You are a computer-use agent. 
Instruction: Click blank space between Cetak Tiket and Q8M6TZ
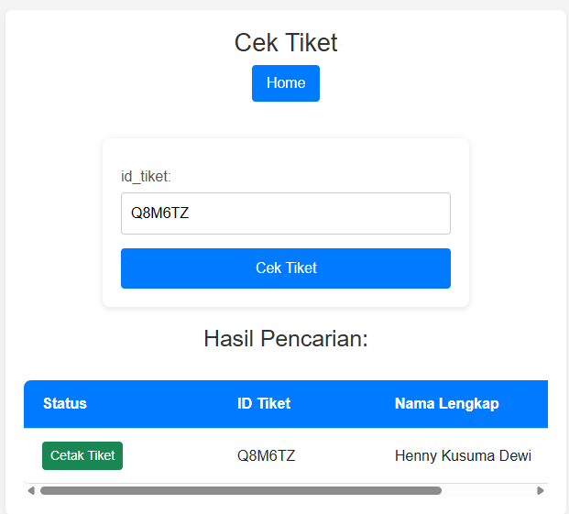[x=180, y=455]
